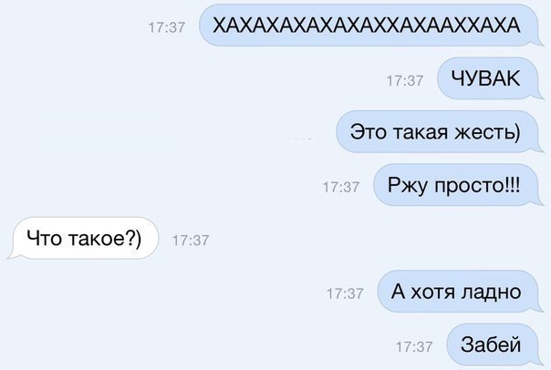
Task: Select the 'Ржу просто!!!' message bubble
Action: click(458, 185)
